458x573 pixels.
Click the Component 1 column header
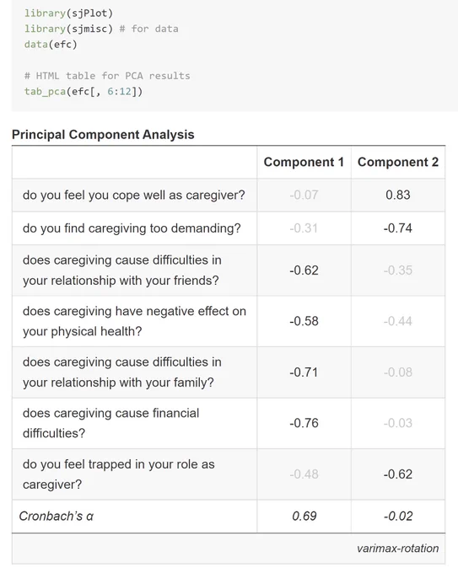[x=304, y=162]
